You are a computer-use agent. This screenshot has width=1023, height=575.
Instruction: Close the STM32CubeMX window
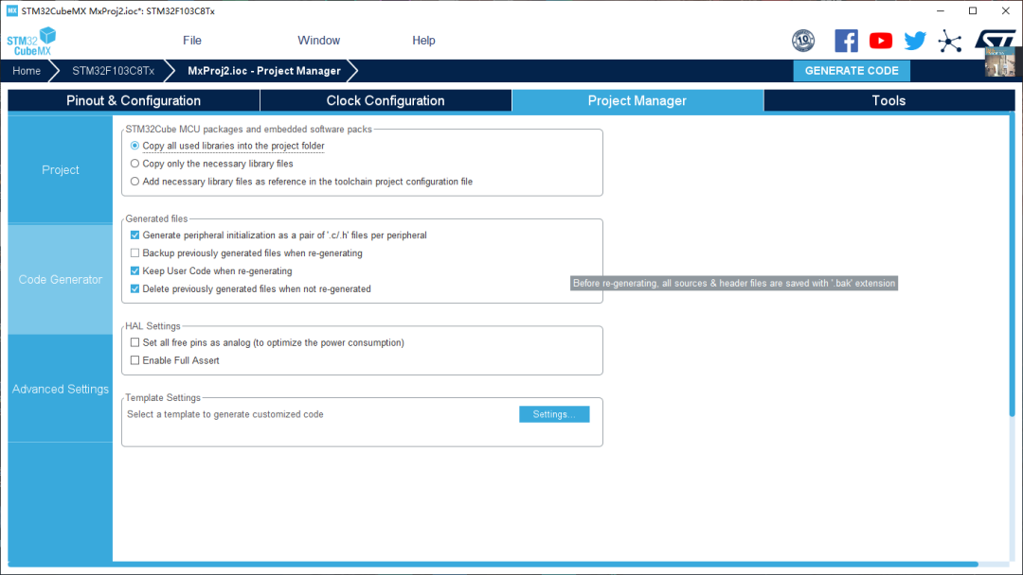(1005, 10)
